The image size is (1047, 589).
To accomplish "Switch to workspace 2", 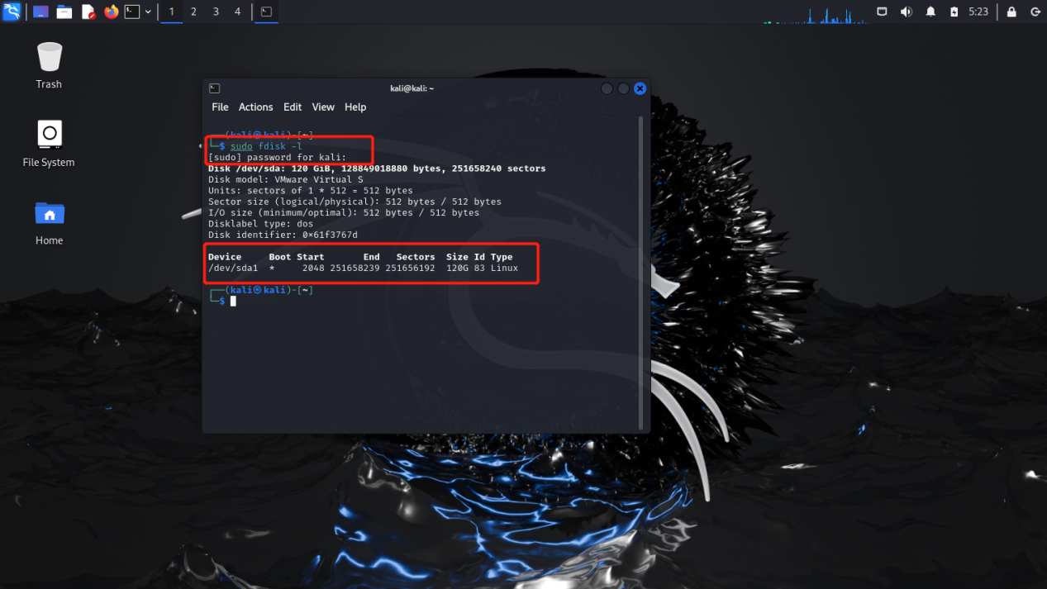I will pos(193,12).
